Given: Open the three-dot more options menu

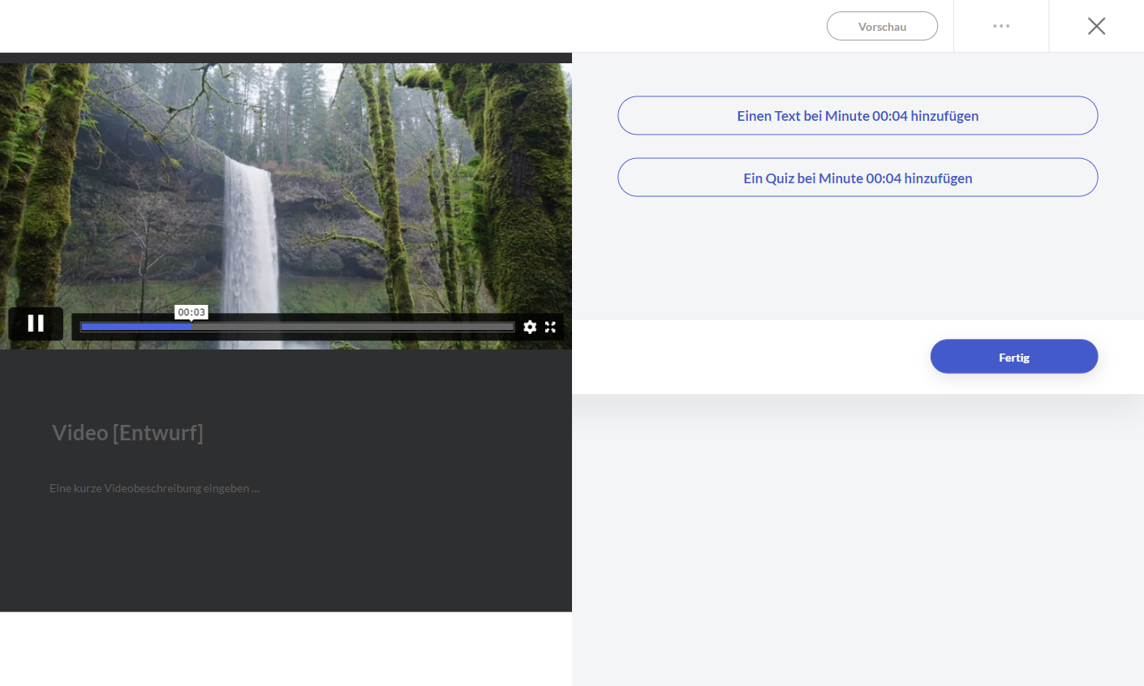Looking at the screenshot, I should pyautogui.click(x=1001, y=26).
